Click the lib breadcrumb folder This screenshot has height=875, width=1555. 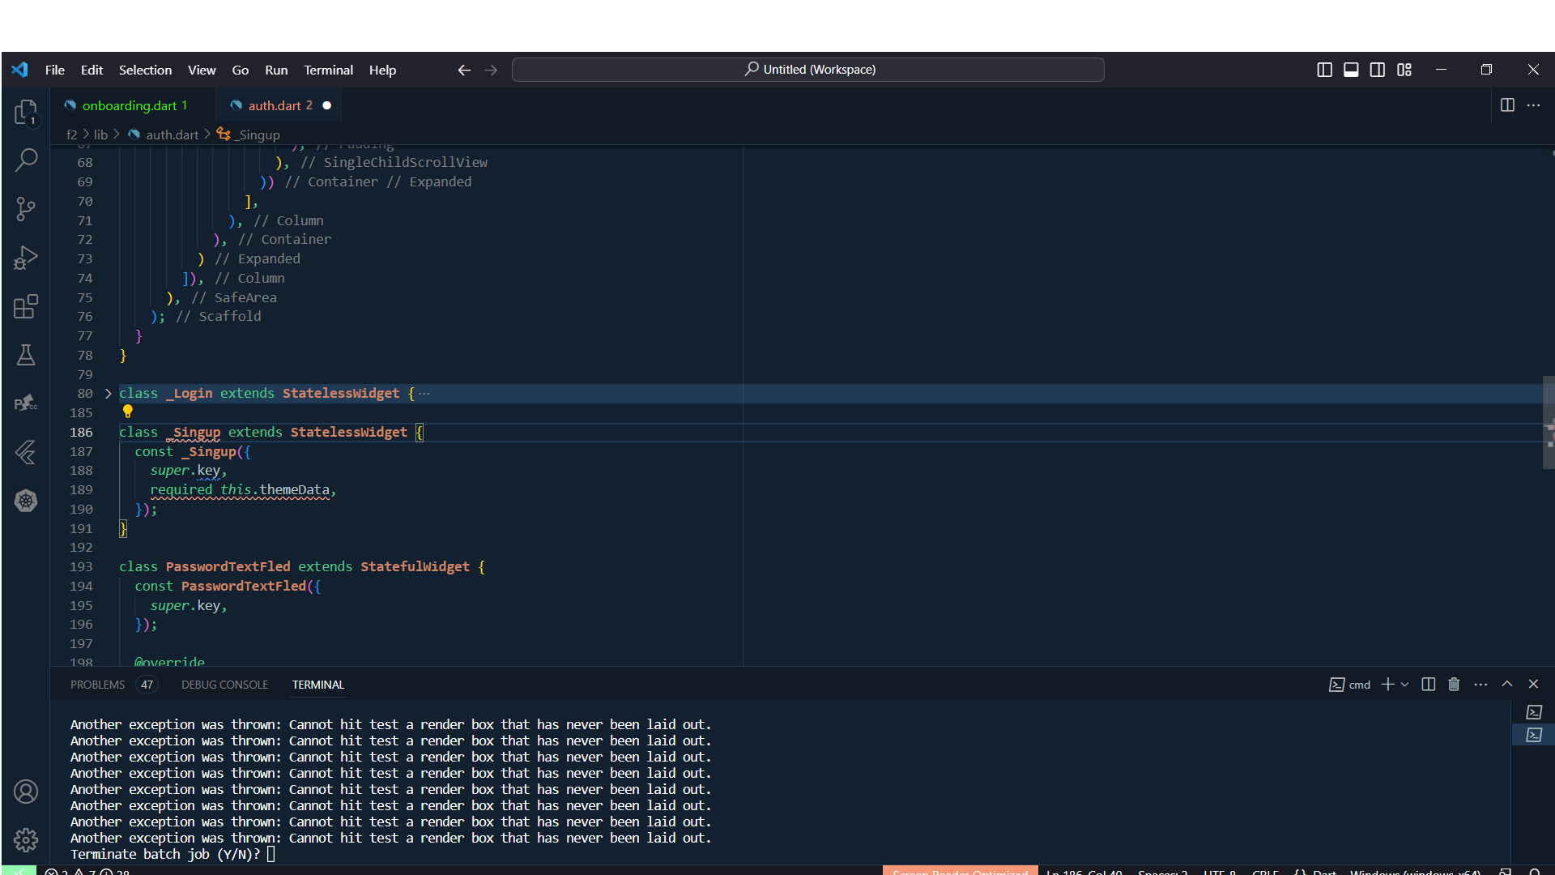(x=100, y=134)
